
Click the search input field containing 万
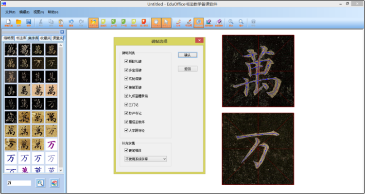19,183
